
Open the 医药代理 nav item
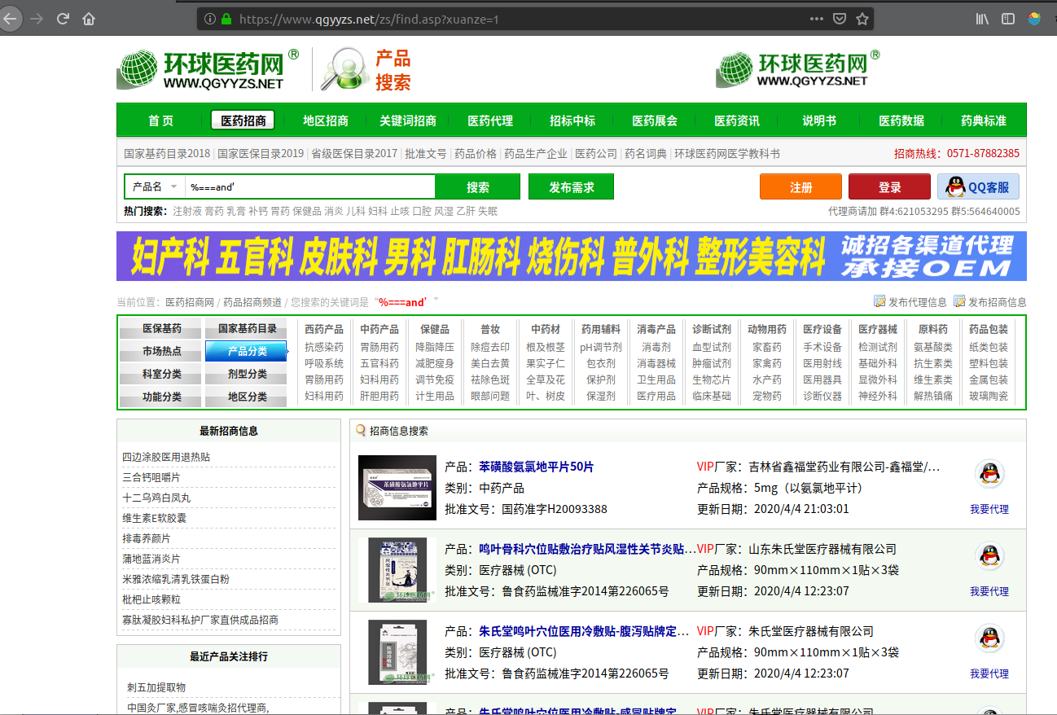[490, 121]
